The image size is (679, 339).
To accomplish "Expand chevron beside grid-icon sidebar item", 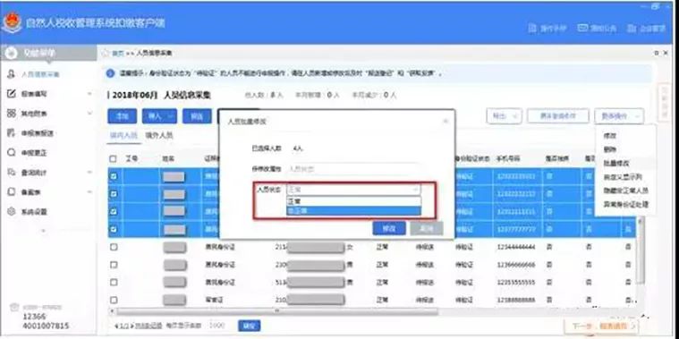I will coord(89,114).
